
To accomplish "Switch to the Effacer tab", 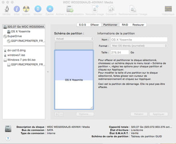I will click(x=94, y=25).
